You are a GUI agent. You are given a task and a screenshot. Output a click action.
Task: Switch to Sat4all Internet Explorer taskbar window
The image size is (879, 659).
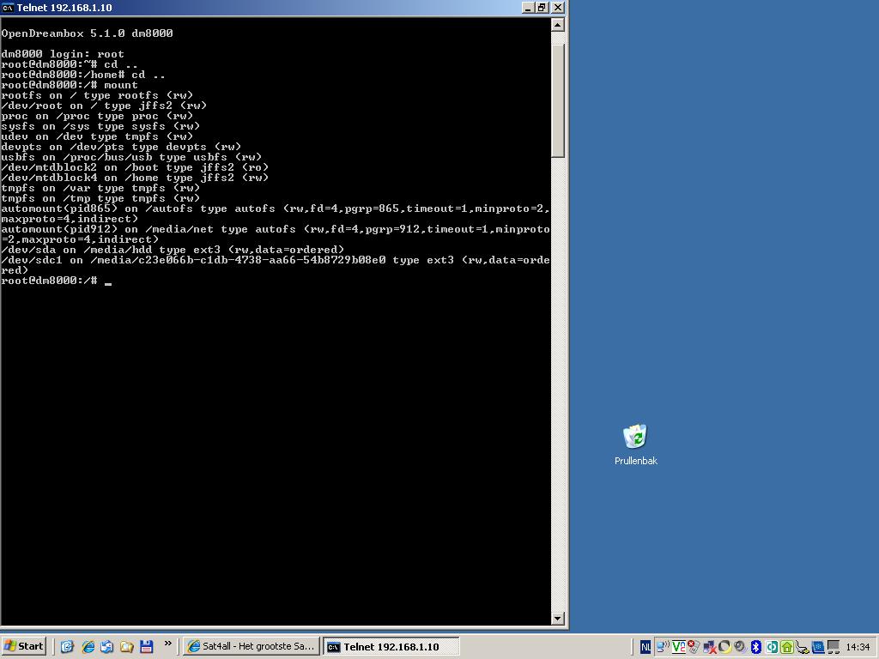252,646
